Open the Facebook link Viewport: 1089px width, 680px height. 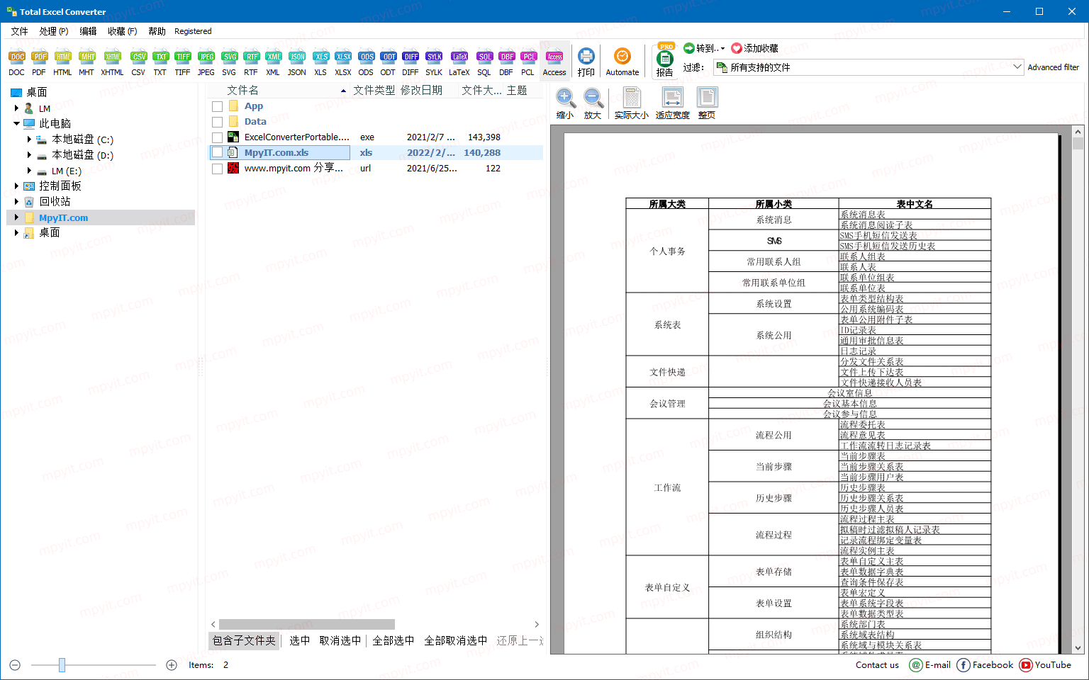(x=985, y=664)
